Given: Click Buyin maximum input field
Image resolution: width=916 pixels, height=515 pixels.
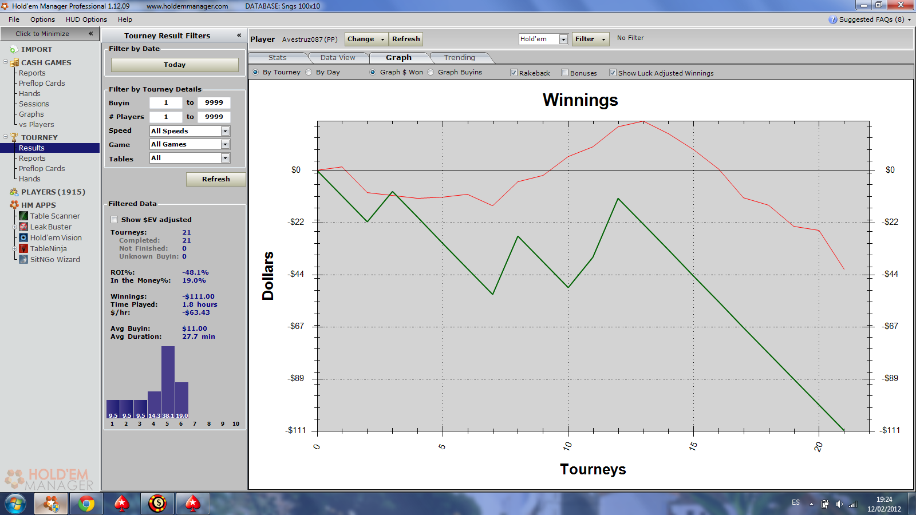Looking at the screenshot, I should (x=214, y=103).
